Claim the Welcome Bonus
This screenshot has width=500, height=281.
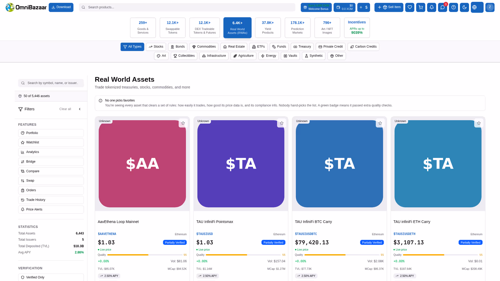pos(316,7)
